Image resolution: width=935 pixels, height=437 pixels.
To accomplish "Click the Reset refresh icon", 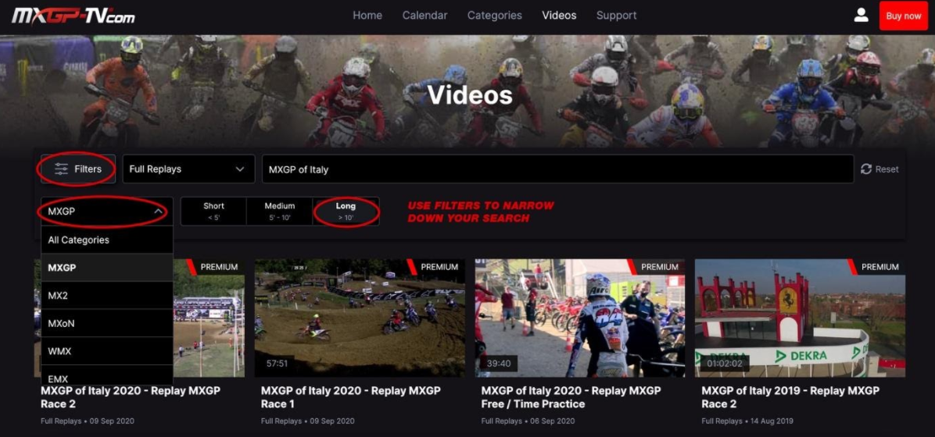I will pos(866,169).
